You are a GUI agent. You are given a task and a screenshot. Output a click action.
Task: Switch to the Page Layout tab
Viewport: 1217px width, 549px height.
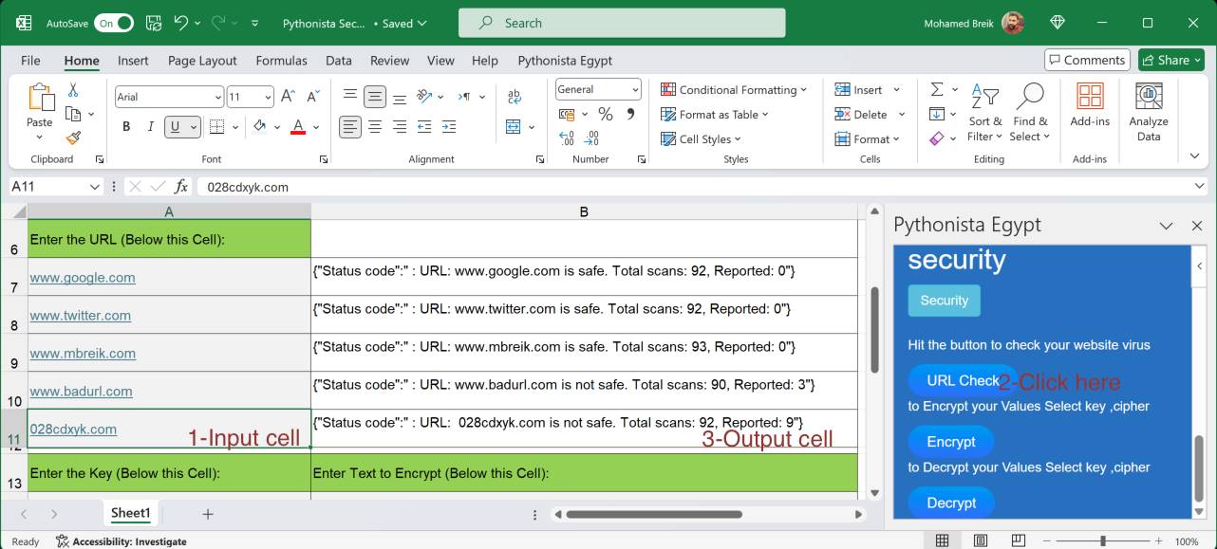coord(202,60)
